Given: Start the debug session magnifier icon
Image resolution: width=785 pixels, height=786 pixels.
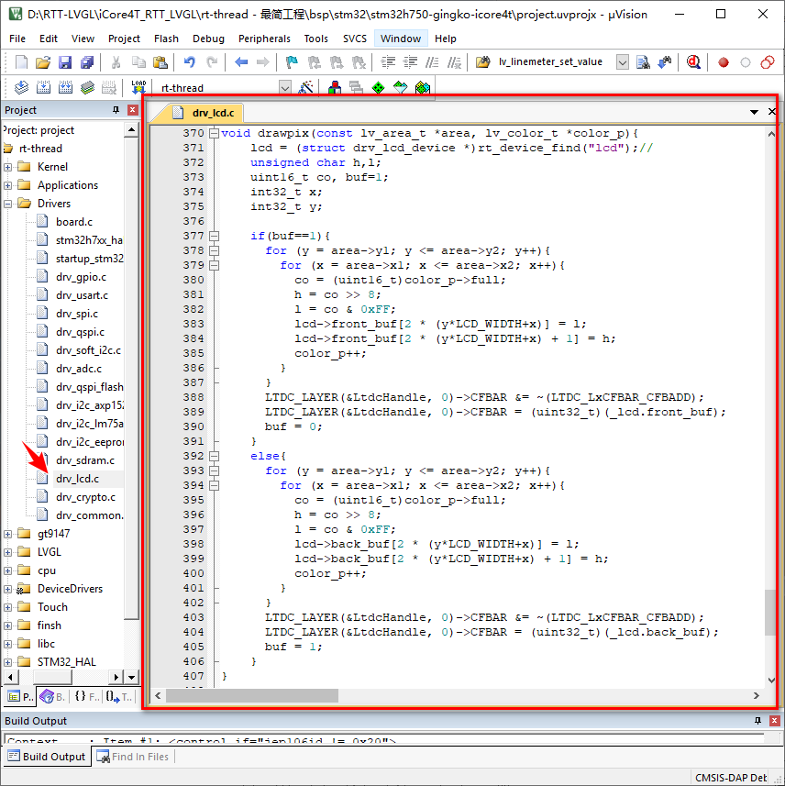Looking at the screenshot, I should (x=693, y=62).
